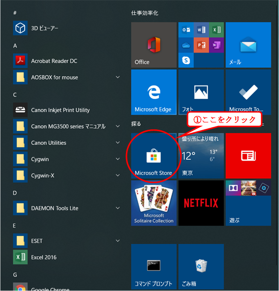279x291 pixels.
Task: Jump using the # section header
Action: (15, 13)
